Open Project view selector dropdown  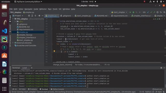click(18, 16)
